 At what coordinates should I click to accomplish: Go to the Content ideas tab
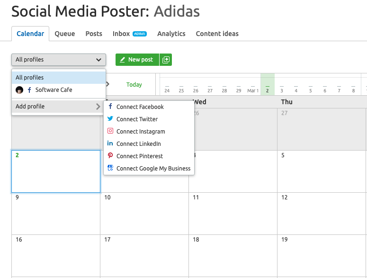(217, 34)
